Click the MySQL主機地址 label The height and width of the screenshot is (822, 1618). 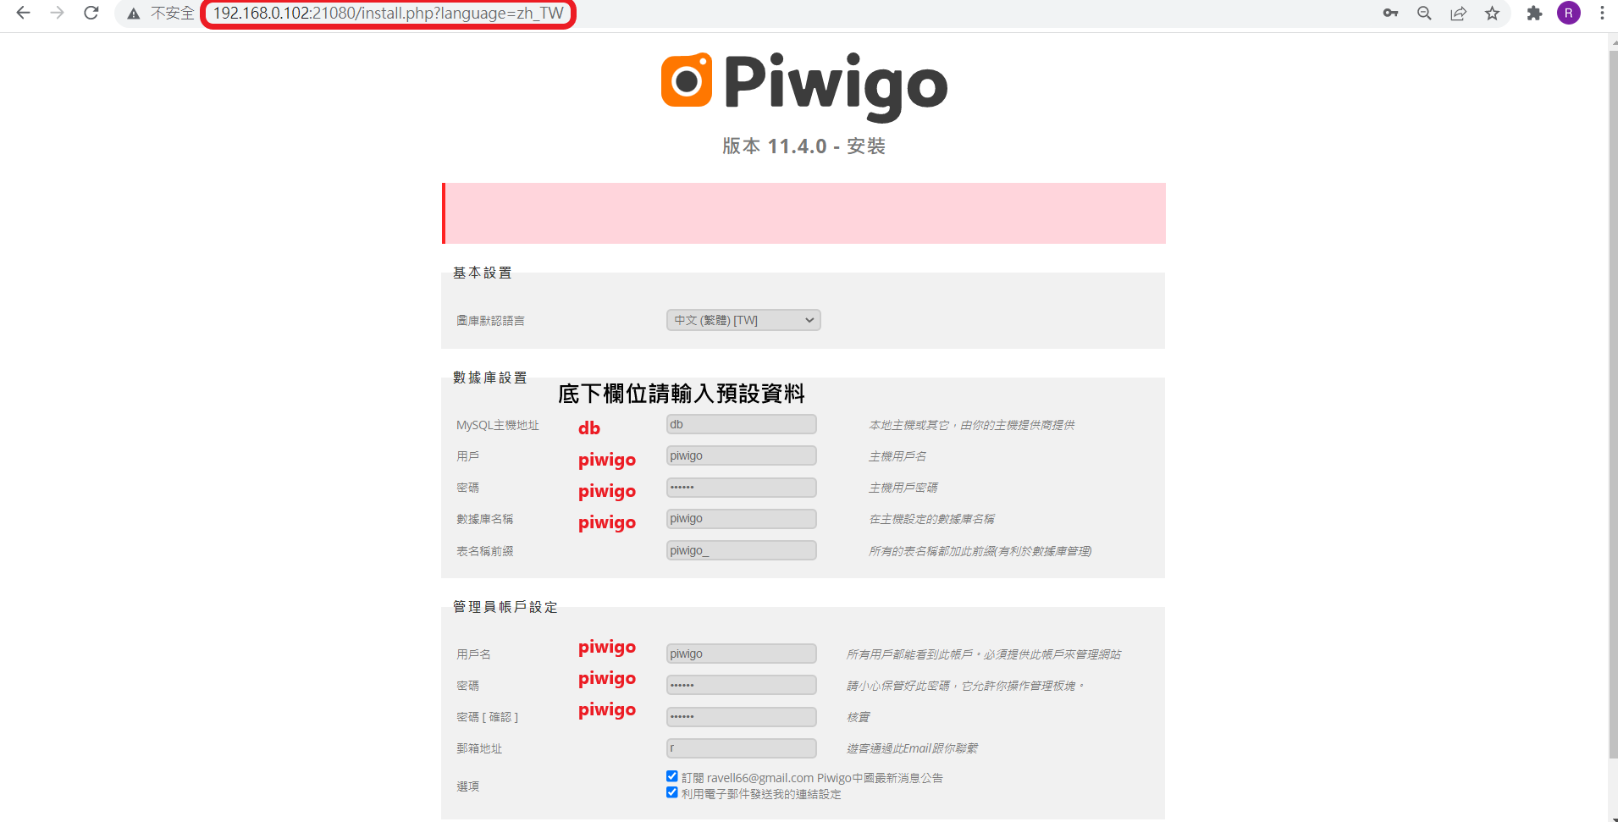pos(498,425)
